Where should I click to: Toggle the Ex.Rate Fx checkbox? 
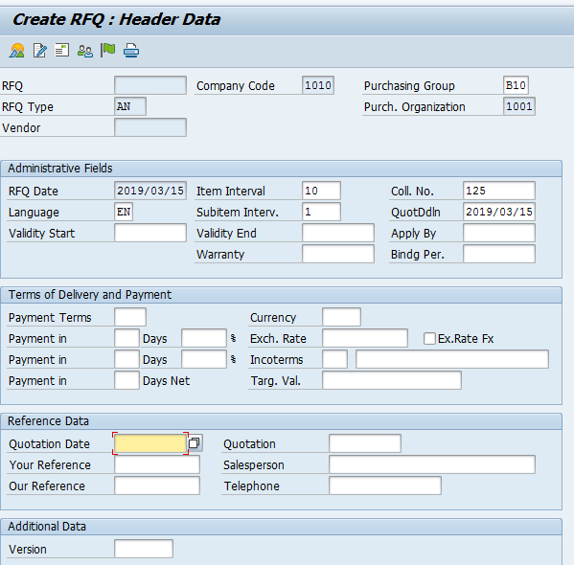pos(429,338)
